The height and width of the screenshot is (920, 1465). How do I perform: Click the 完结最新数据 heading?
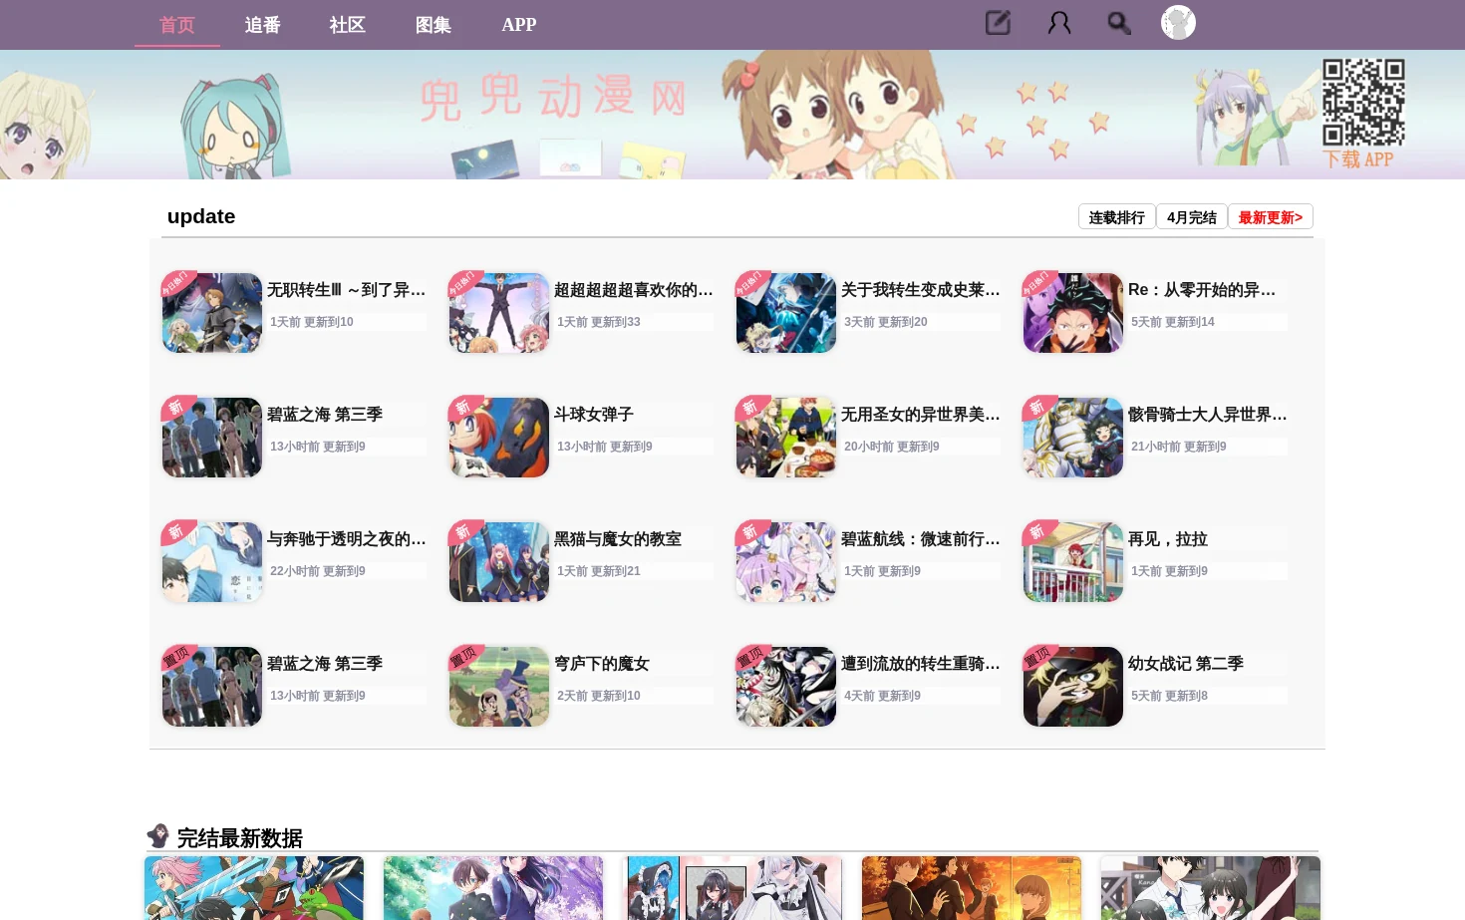coord(239,838)
